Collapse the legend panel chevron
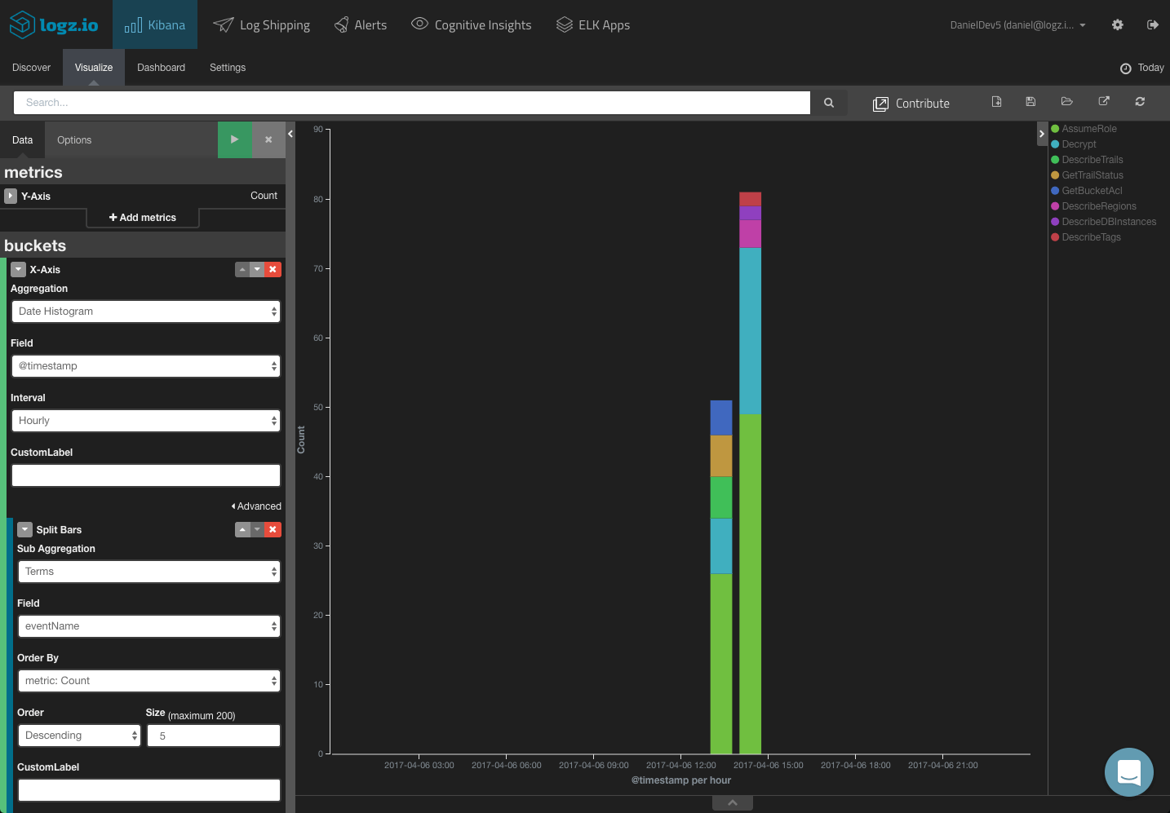Viewport: 1170px width, 813px height. (1042, 134)
